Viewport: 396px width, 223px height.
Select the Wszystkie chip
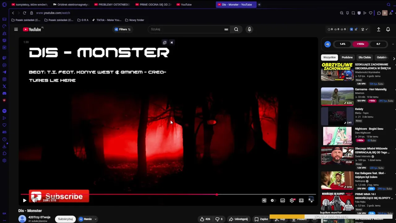pos(329,57)
